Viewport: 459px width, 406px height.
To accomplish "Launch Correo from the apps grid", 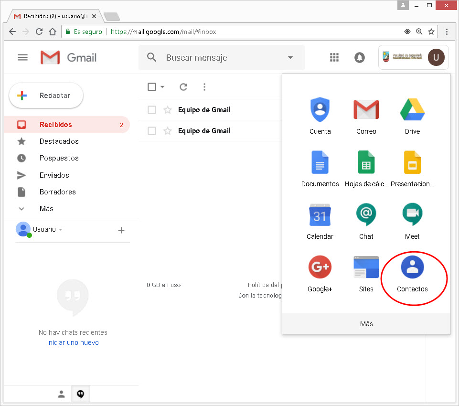I will pos(366,116).
